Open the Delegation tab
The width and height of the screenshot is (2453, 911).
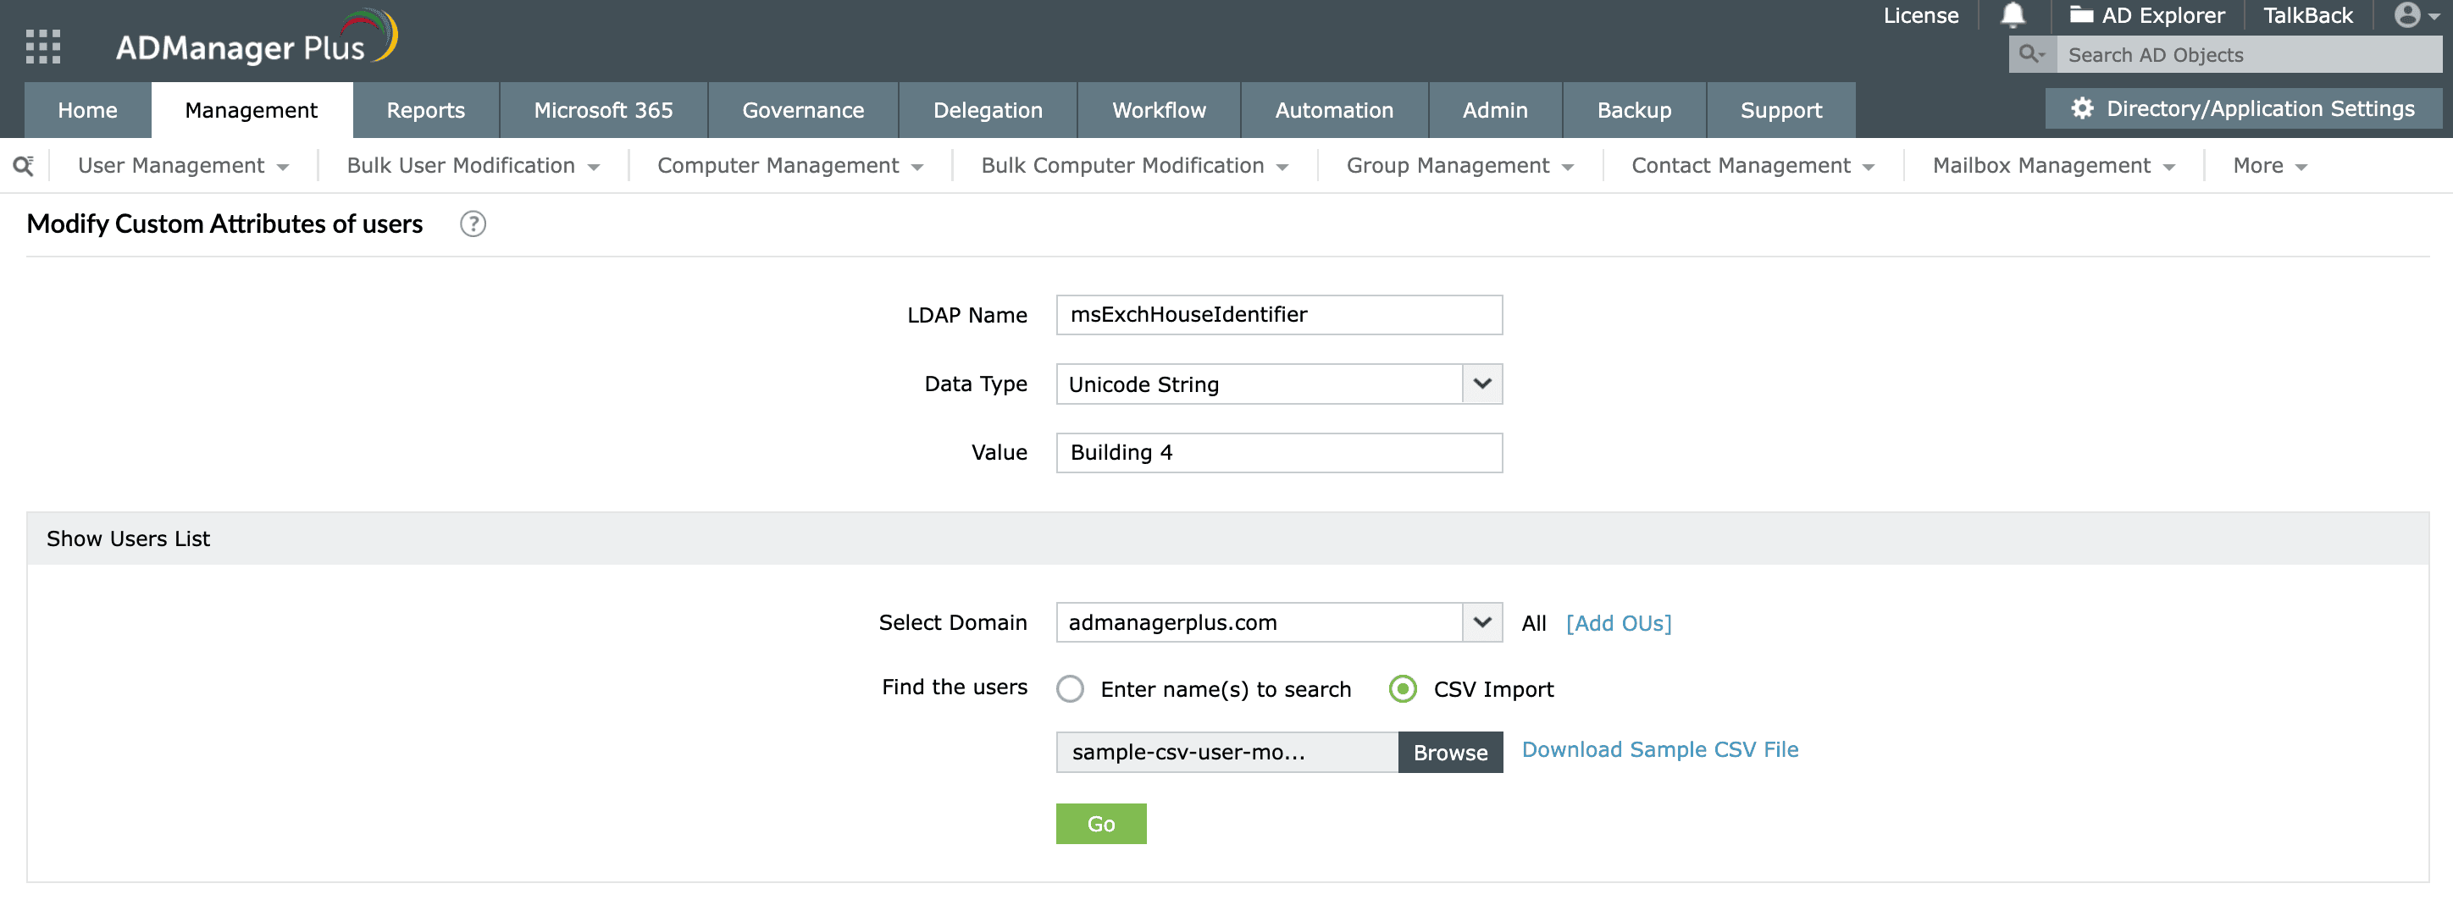click(988, 110)
